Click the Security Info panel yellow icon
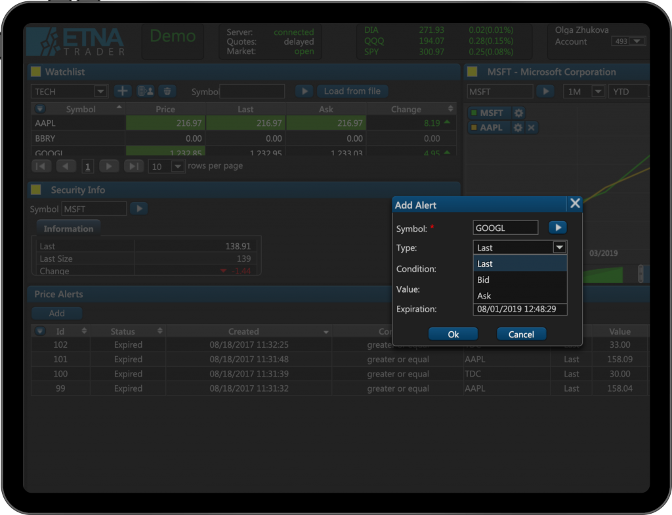This screenshot has width=672, height=515. click(x=36, y=190)
